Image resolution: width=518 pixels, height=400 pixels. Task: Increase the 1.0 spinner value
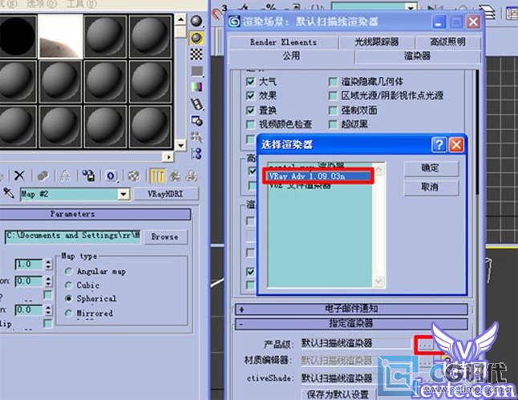click(x=49, y=261)
